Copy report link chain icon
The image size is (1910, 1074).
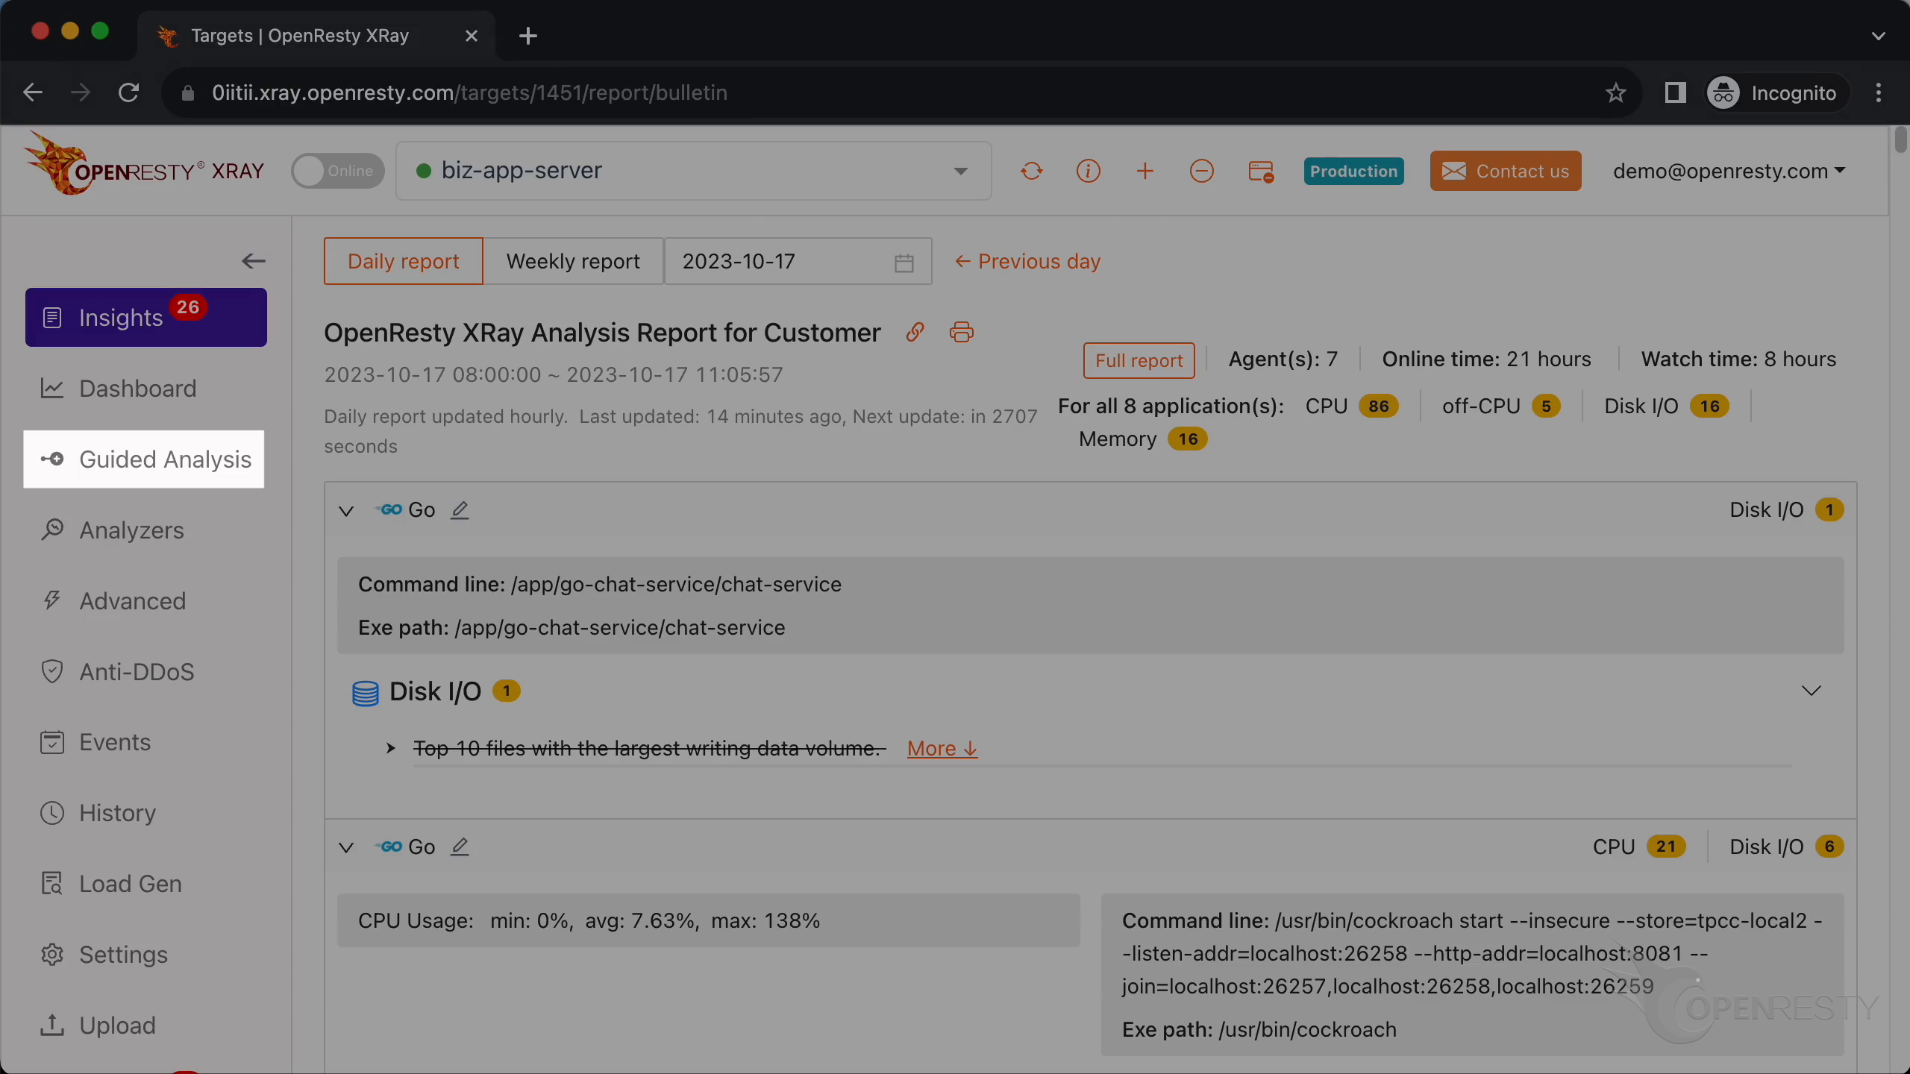(x=915, y=332)
